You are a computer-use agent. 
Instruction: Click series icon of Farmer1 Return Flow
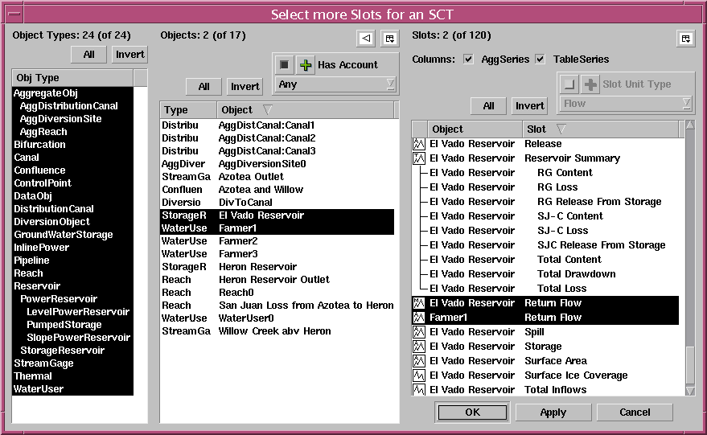point(419,318)
